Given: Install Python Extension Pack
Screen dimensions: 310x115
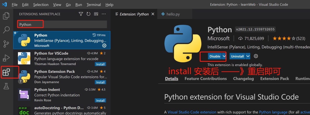Looking at the screenshot, I should coord(100,82).
